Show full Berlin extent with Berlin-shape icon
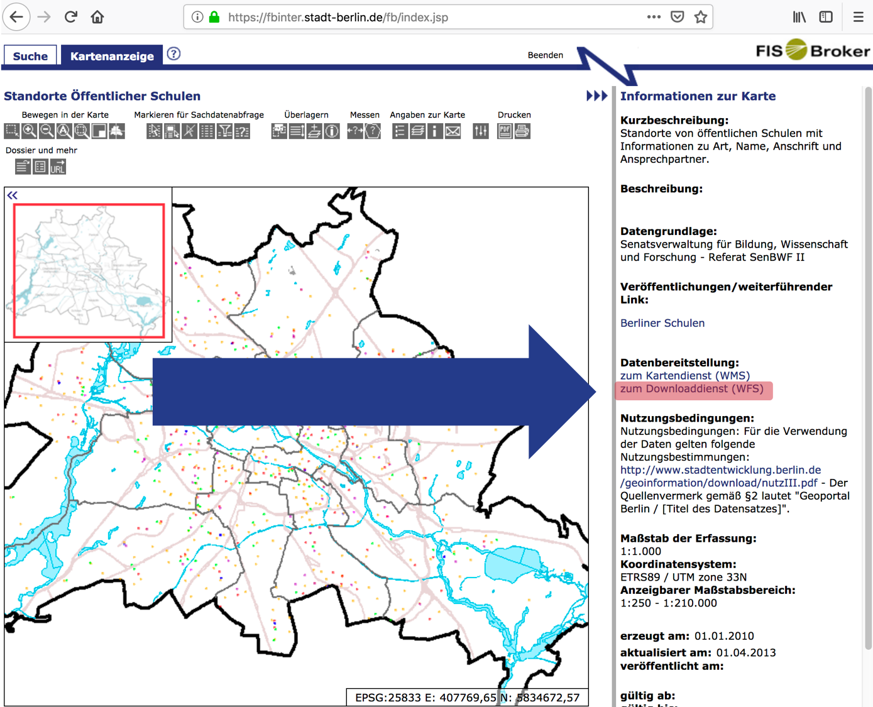 pyautogui.click(x=117, y=131)
